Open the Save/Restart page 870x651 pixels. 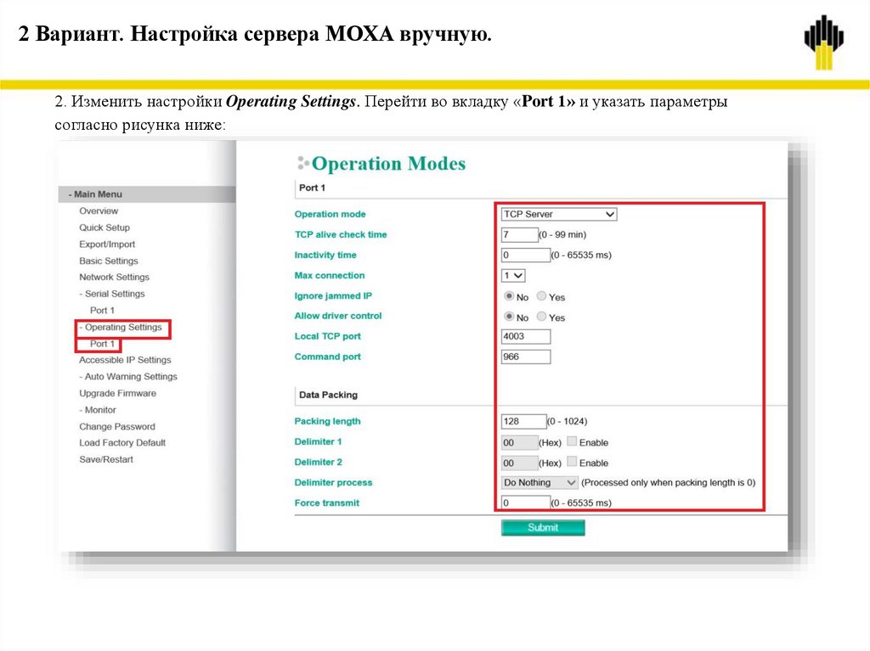pos(106,458)
